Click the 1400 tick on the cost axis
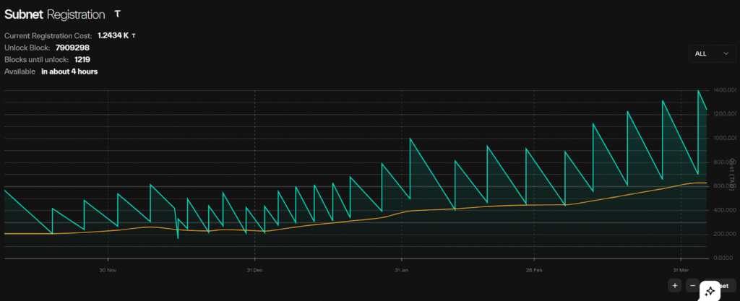 725,90
